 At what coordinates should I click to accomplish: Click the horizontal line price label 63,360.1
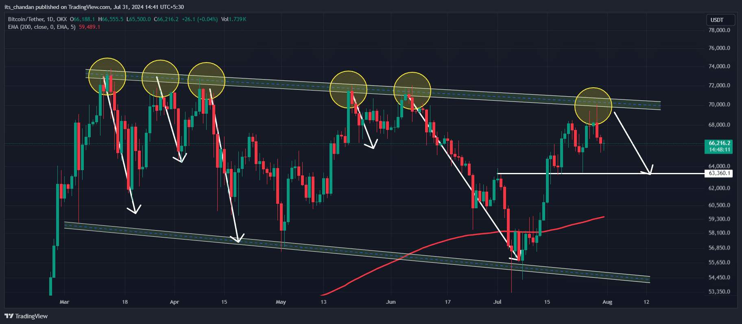[x=720, y=173]
